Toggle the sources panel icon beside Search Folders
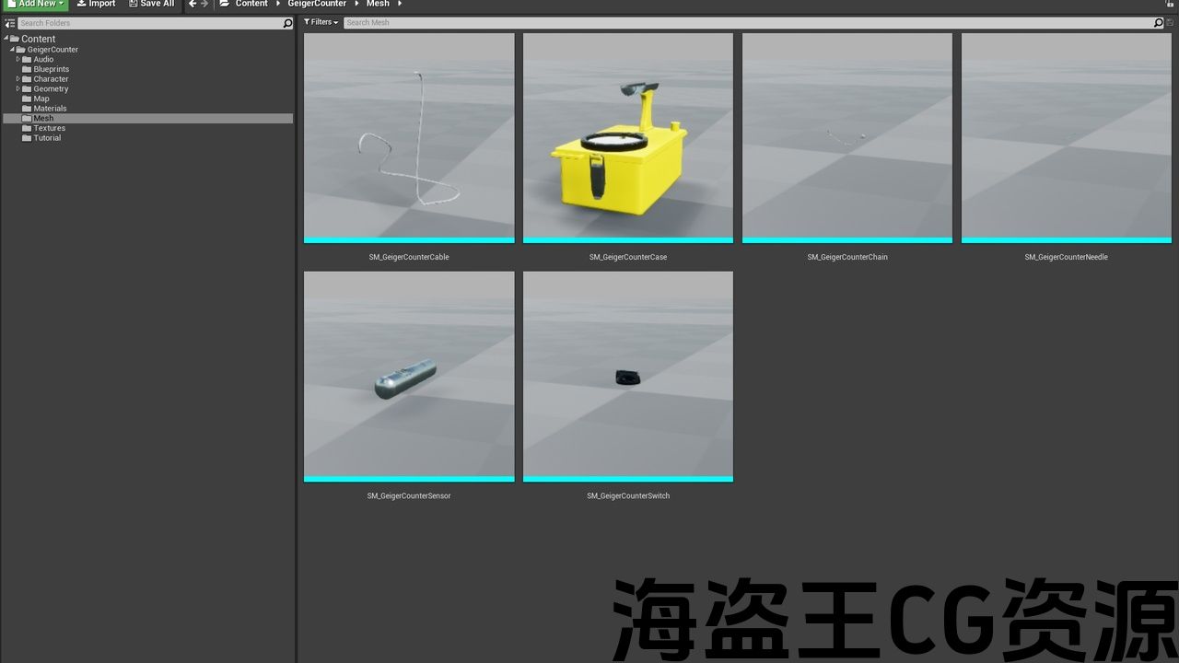The image size is (1179, 663). [10, 23]
